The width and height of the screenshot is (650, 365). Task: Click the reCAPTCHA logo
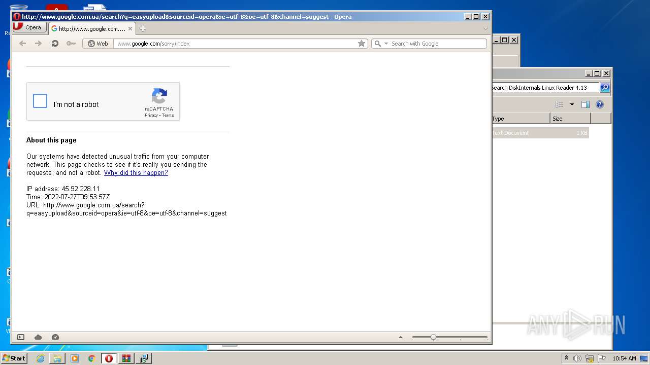[159, 96]
